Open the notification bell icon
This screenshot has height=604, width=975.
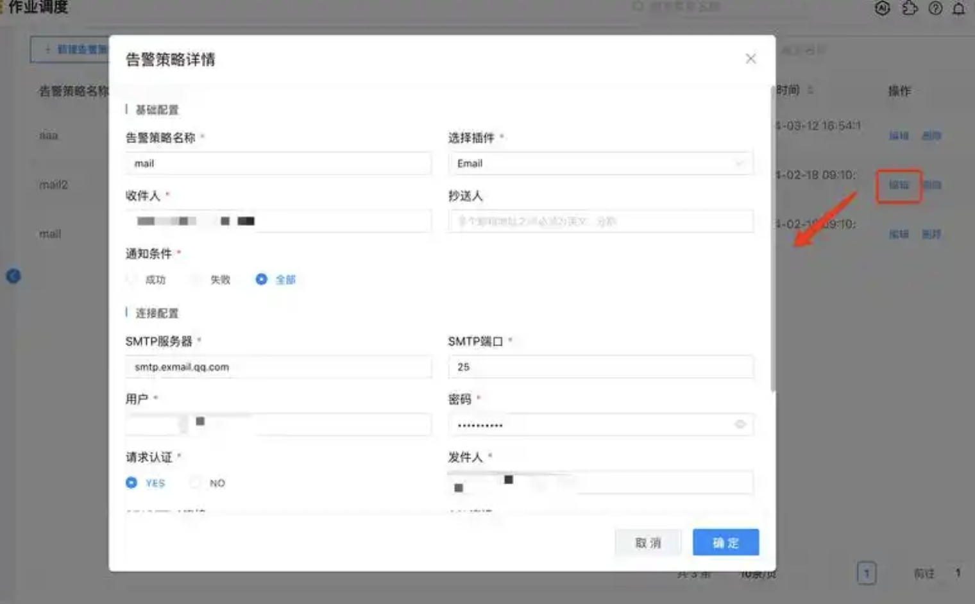[x=958, y=8]
